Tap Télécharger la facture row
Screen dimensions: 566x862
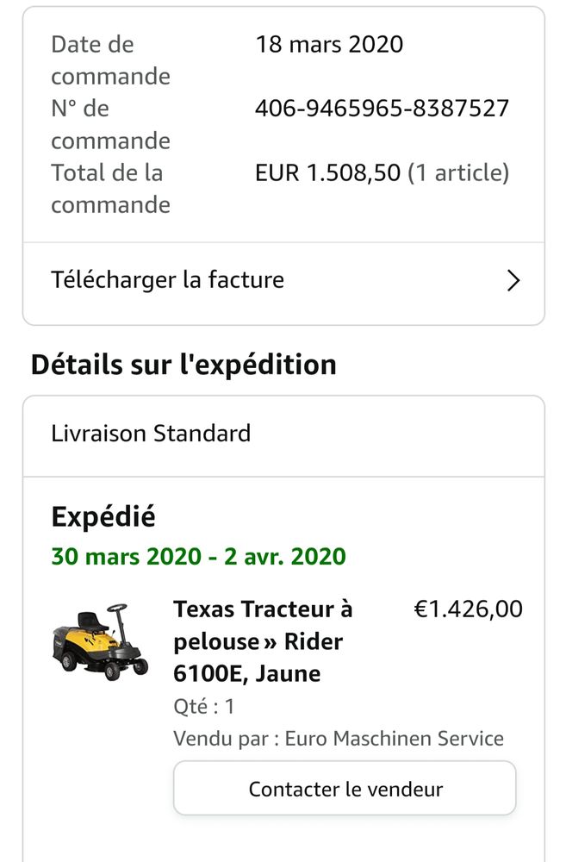tap(168, 279)
